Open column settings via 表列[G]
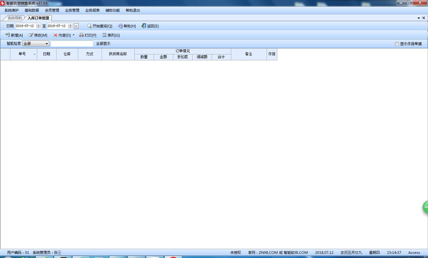 point(111,35)
